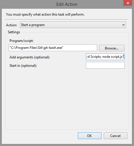Viewport: 134px width, 146px height.
Task: Click the Start in (optional): label
Action: click(23, 66)
